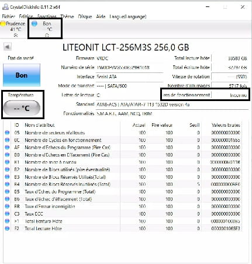Open the Fichier menu
Screen dimensions: 252x264
click(x=8, y=16)
